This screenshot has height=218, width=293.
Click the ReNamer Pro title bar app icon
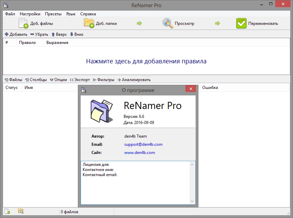6,5
